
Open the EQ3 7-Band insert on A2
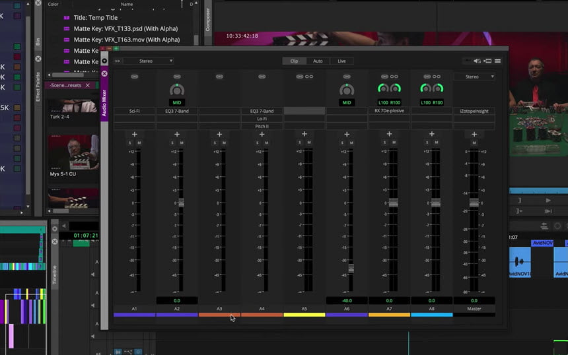[x=177, y=111]
